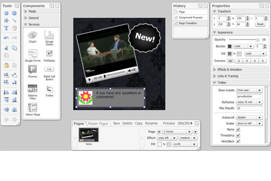Toggle the Next/Back checkbox
Screen dimensions: 271x181
238,141
